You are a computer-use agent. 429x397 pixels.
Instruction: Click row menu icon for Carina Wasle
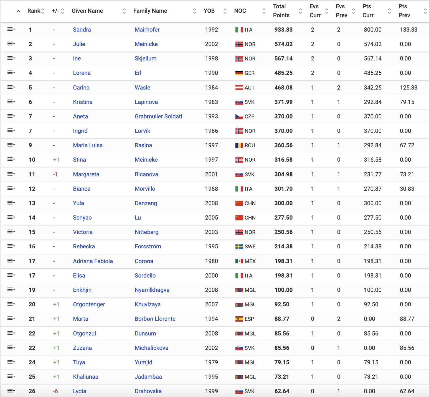pyautogui.click(x=11, y=87)
